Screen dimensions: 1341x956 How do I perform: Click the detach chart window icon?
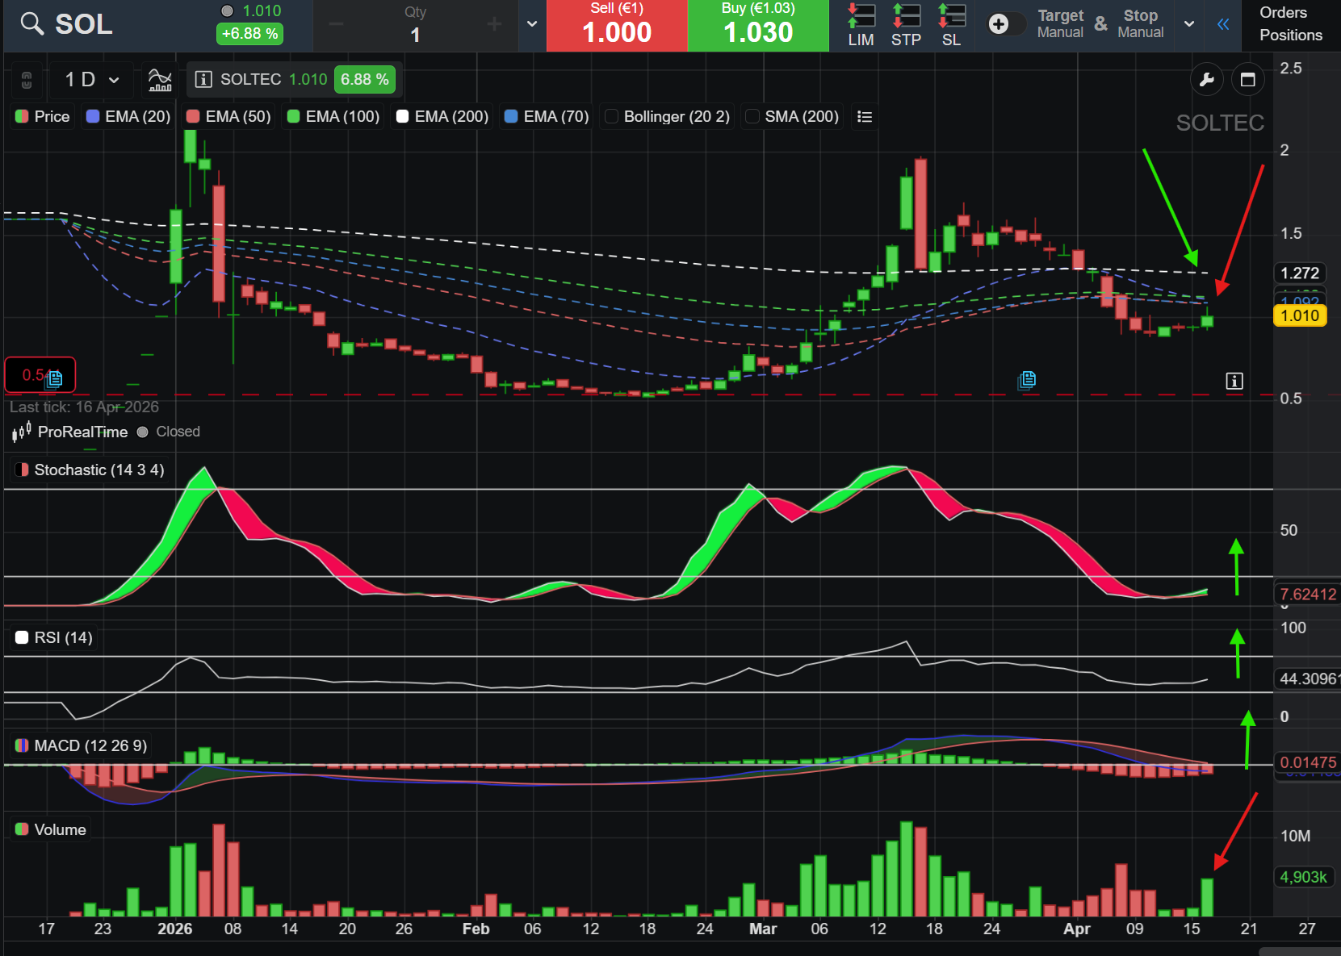(x=1247, y=79)
